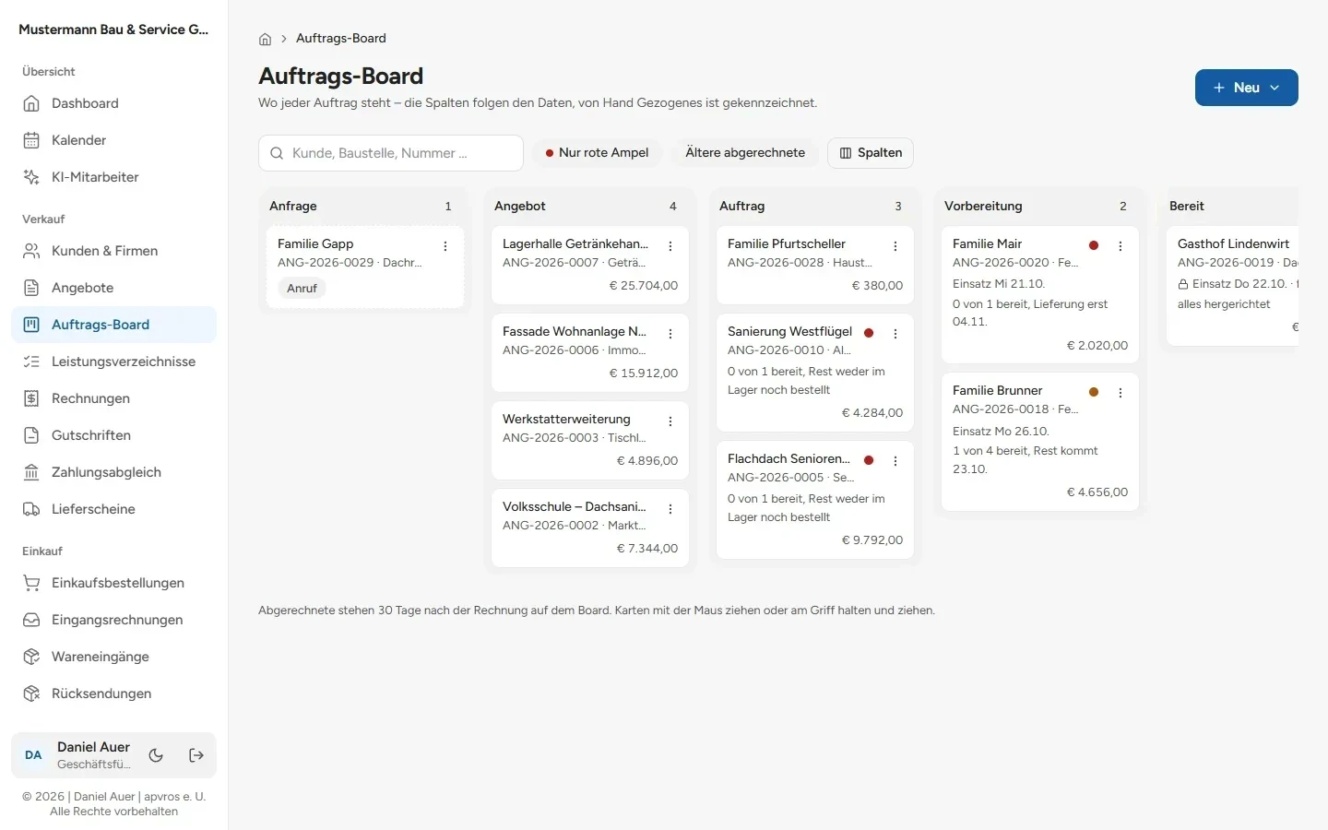Screen dimensions: 1328x830
Task: Open card menu for Volksschule Dachsanierung
Action: pos(670,509)
